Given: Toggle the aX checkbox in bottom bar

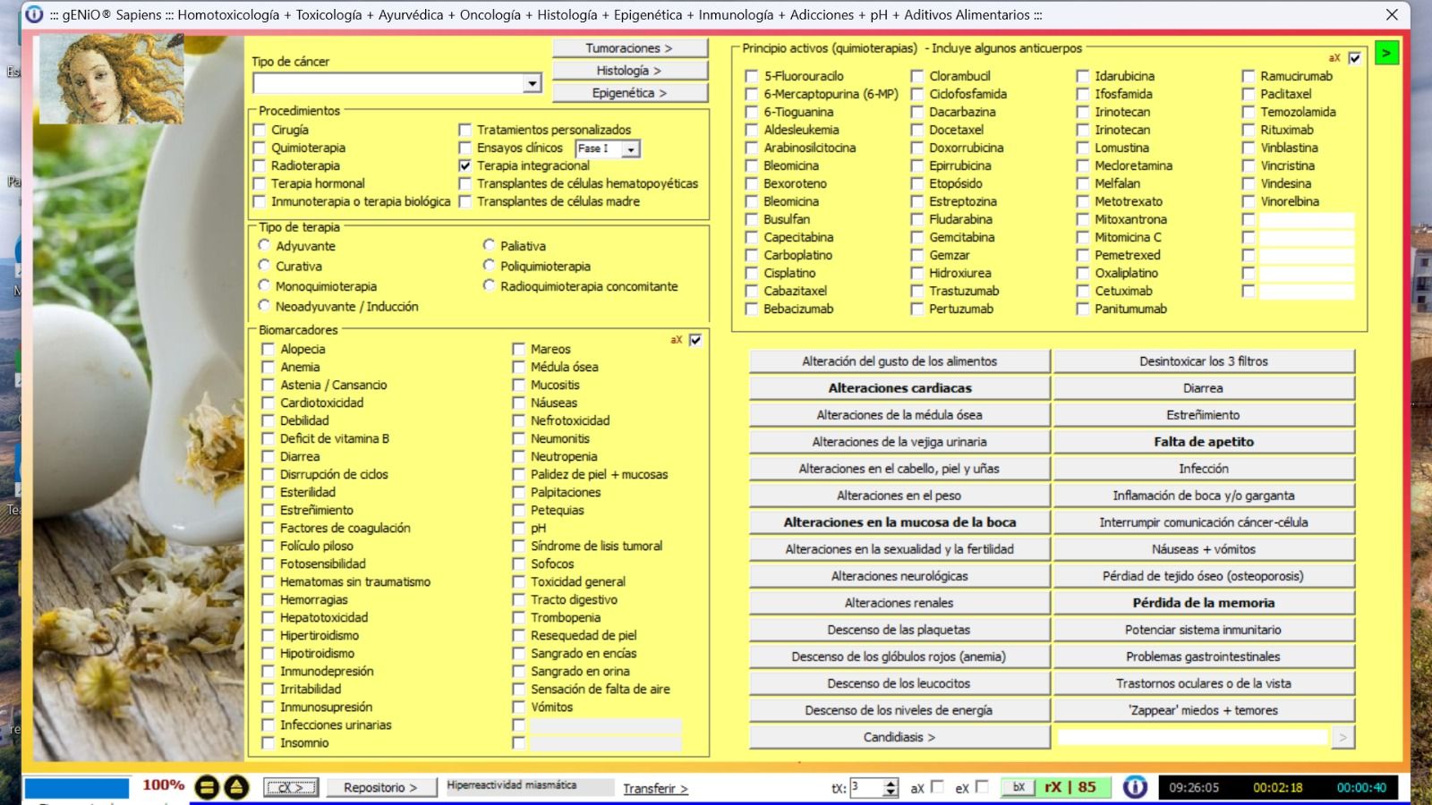Looking at the screenshot, I should point(937,787).
